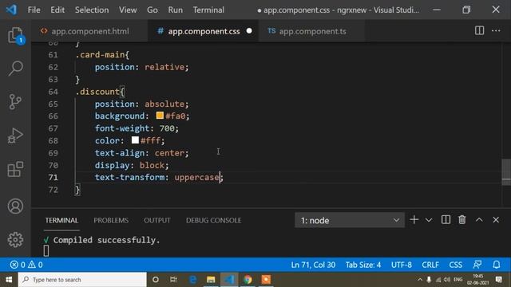
Task: Open Action Center notification icon
Action: point(498,280)
